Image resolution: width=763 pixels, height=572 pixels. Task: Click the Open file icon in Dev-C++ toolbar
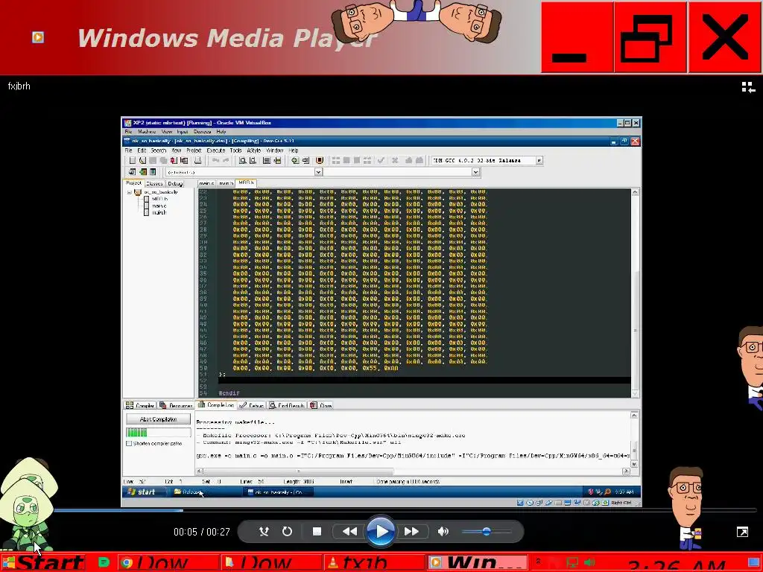pos(142,161)
